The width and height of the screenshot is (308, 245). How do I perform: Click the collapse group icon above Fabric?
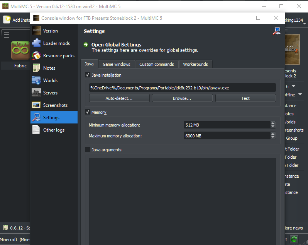pos(7,35)
